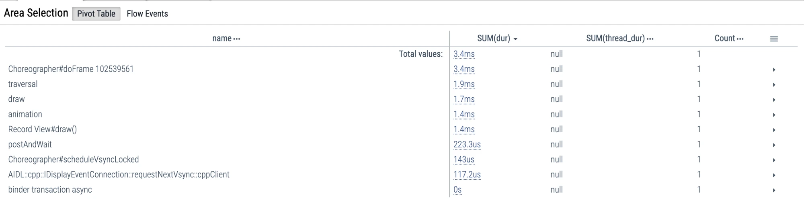Switch to the Flow Events tab
The image size is (804, 201).
(147, 14)
